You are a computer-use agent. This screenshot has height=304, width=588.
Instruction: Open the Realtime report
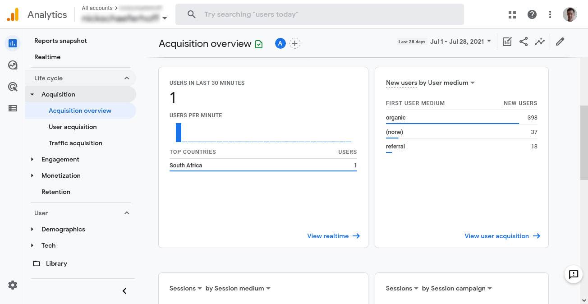(x=47, y=57)
